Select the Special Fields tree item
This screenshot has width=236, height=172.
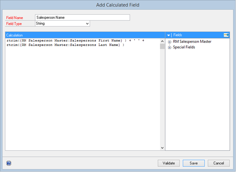pos(184,47)
